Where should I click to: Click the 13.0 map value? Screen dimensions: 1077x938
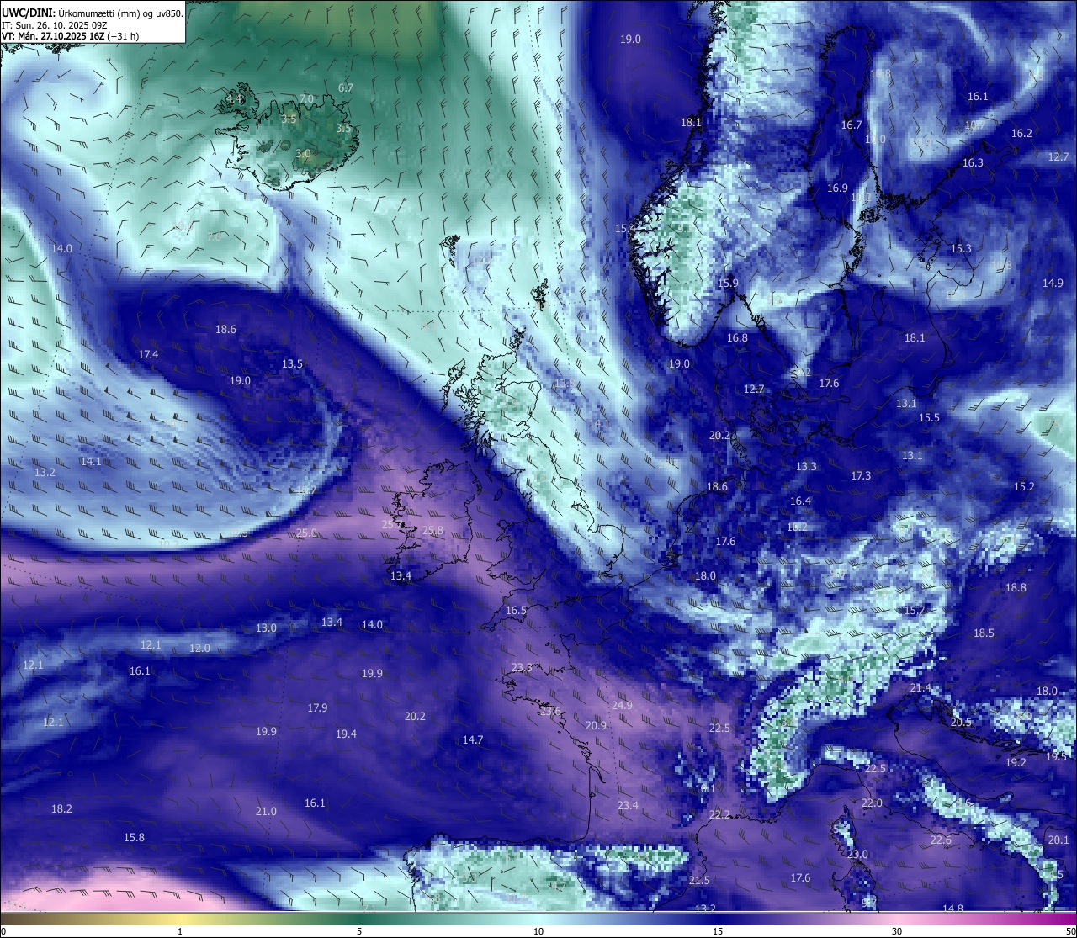[266, 628]
